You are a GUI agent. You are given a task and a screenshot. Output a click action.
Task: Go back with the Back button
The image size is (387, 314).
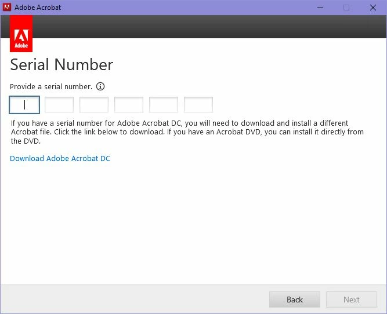[295, 300]
